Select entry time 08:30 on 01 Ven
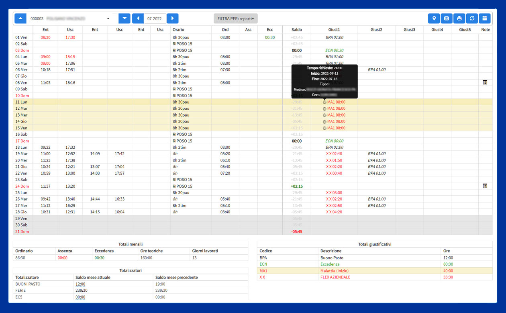506x313 pixels. 45,37
